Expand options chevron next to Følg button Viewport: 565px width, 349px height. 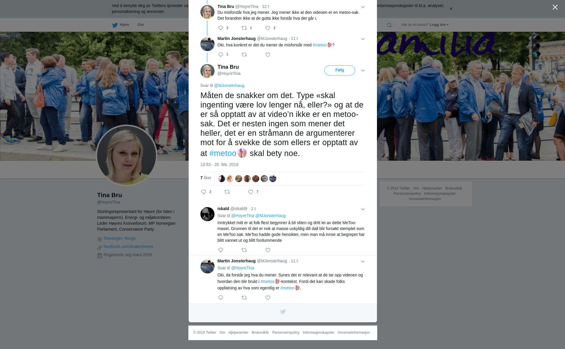[x=363, y=71]
